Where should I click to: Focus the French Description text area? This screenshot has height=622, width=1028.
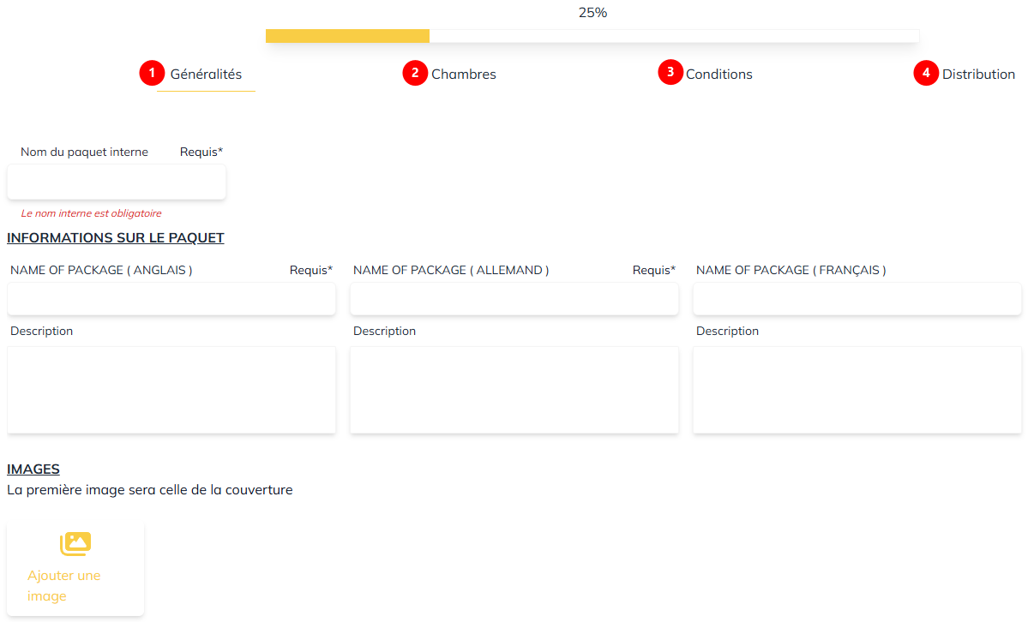[857, 390]
